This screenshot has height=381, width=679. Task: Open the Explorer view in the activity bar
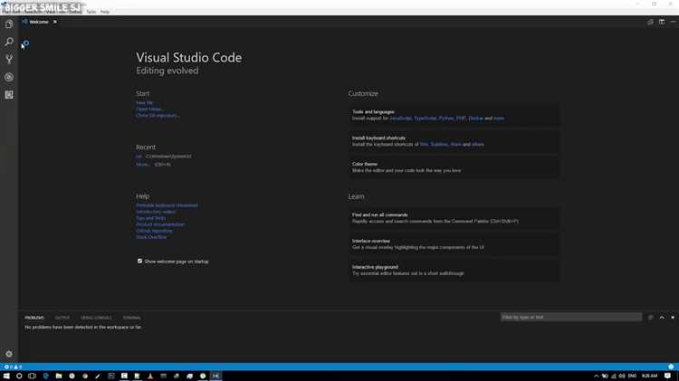9,24
